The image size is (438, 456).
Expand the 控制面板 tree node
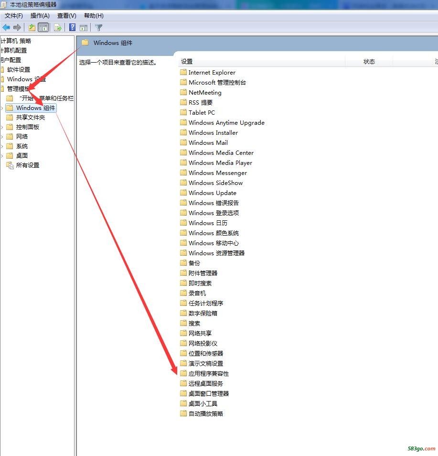pyautogui.click(x=2, y=127)
